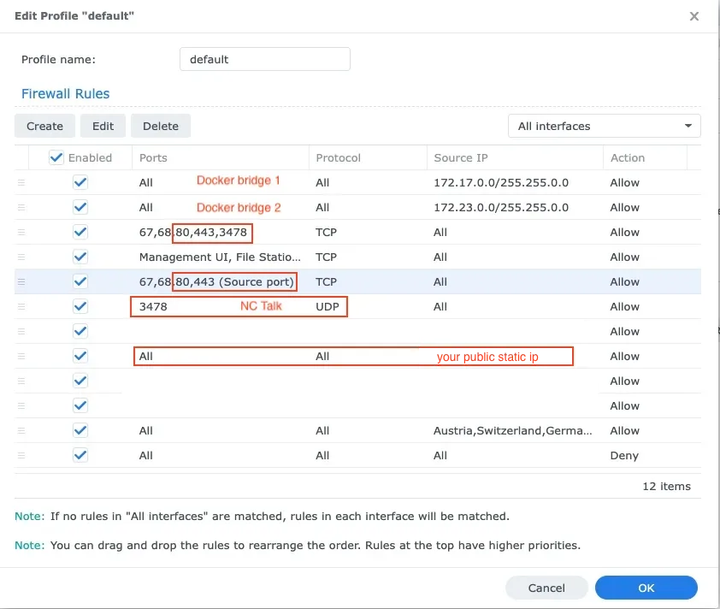Create a new firewall rule
Viewport: 720px width, 609px height.
(x=44, y=126)
